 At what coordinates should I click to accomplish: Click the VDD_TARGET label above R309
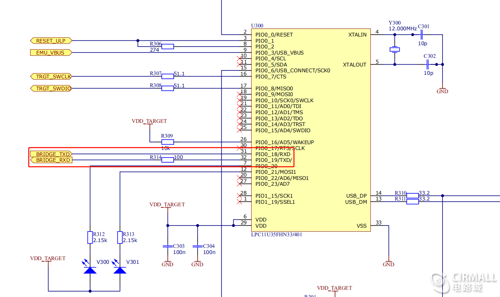149,121
